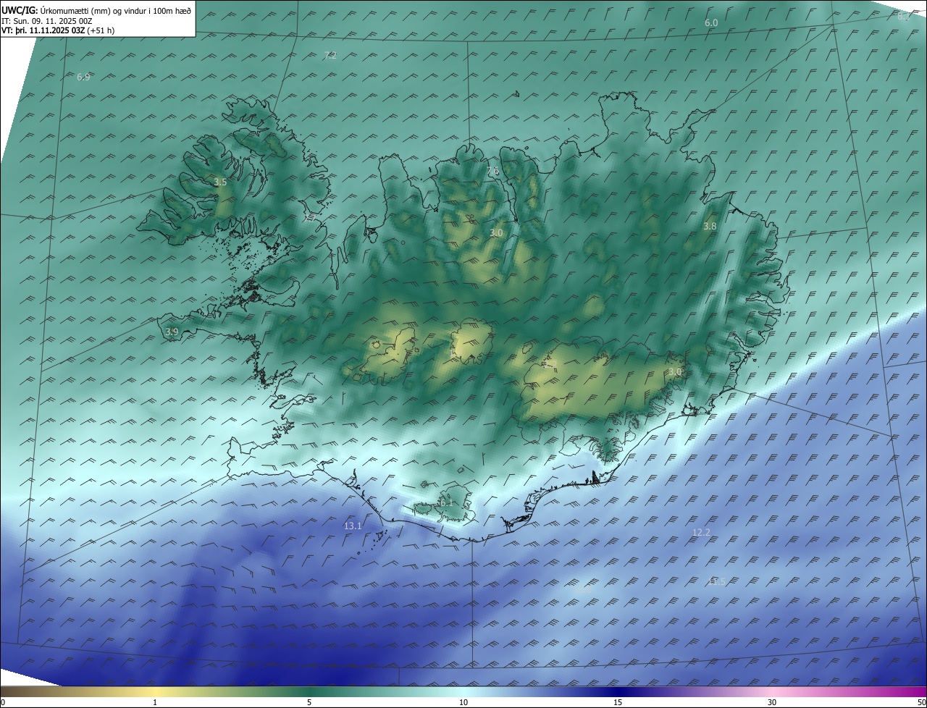
Task: Click the 3.5 value over the Westfjords
Action: click(220, 182)
